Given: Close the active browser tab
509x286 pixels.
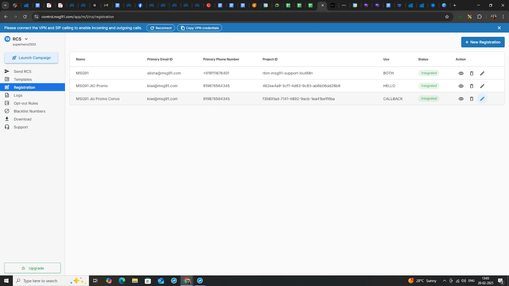Looking at the screenshot, I should (323, 5).
